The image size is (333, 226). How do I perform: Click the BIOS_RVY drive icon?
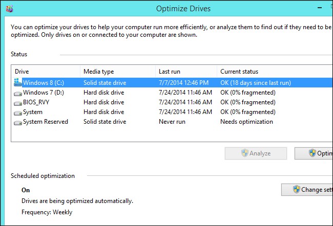pos(18,103)
